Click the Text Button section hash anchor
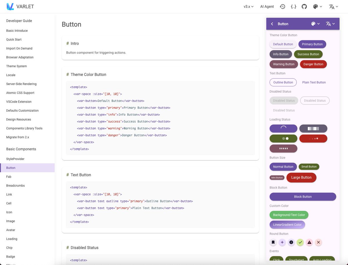This screenshot has height=265, width=348. [x=68, y=175]
